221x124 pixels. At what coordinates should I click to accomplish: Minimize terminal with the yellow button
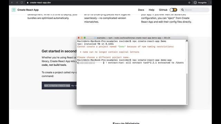coord(81,38)
